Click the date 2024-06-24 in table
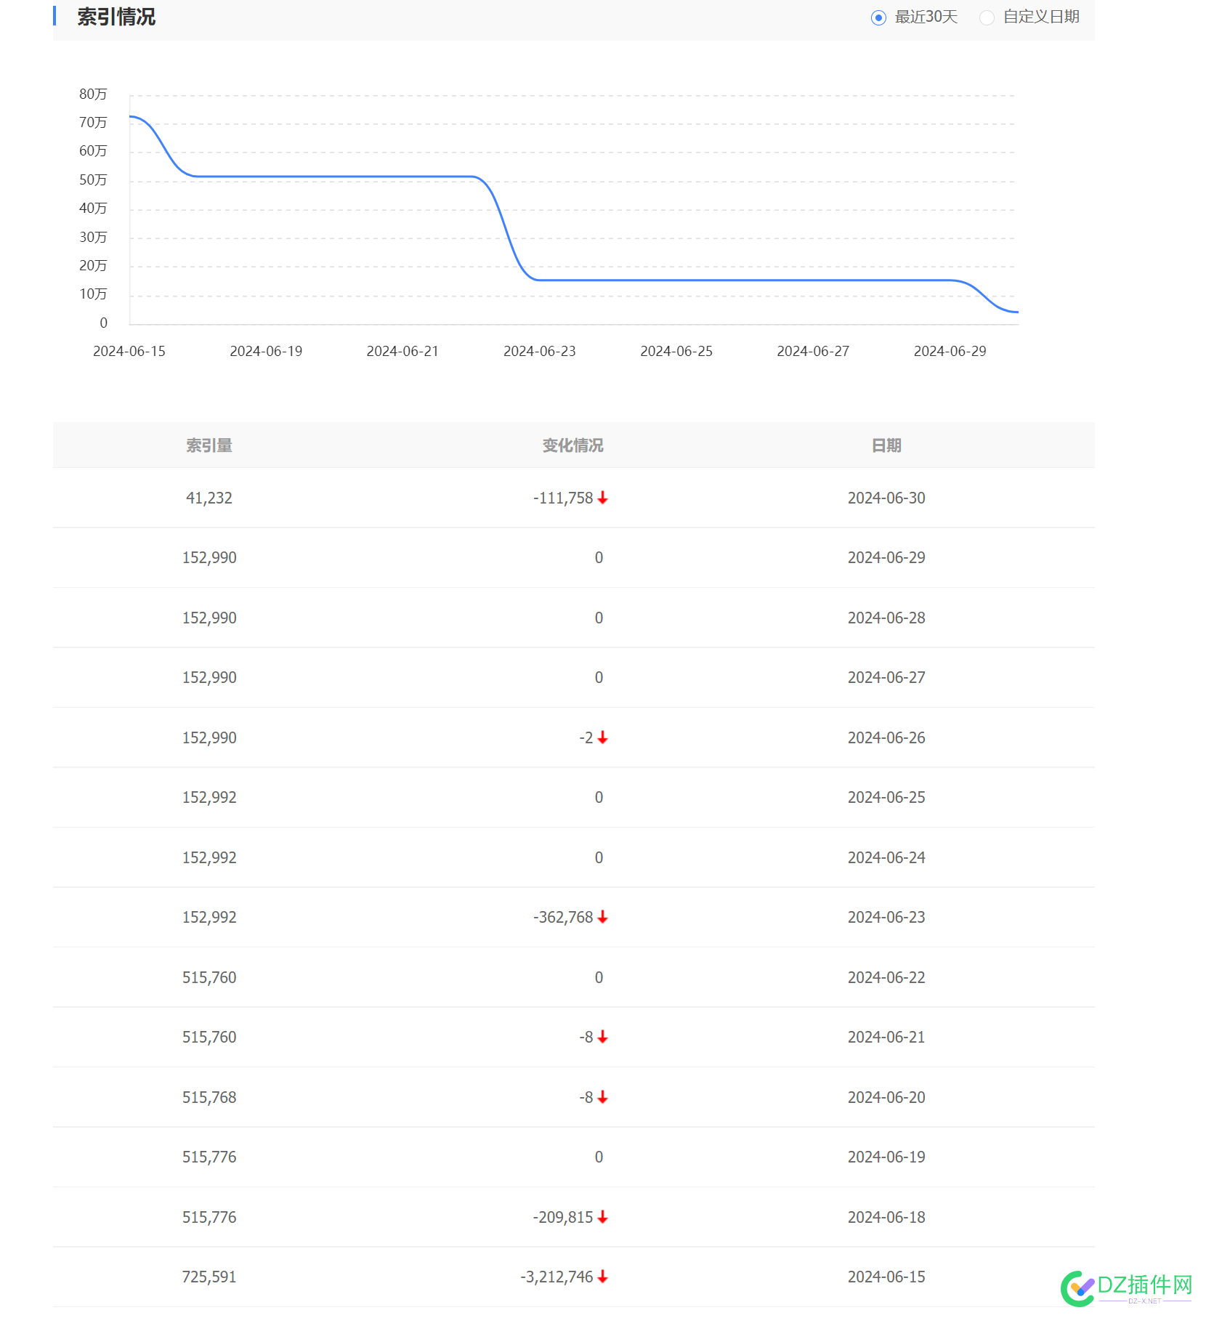1206x1318 pixels. tap(886, 857)
